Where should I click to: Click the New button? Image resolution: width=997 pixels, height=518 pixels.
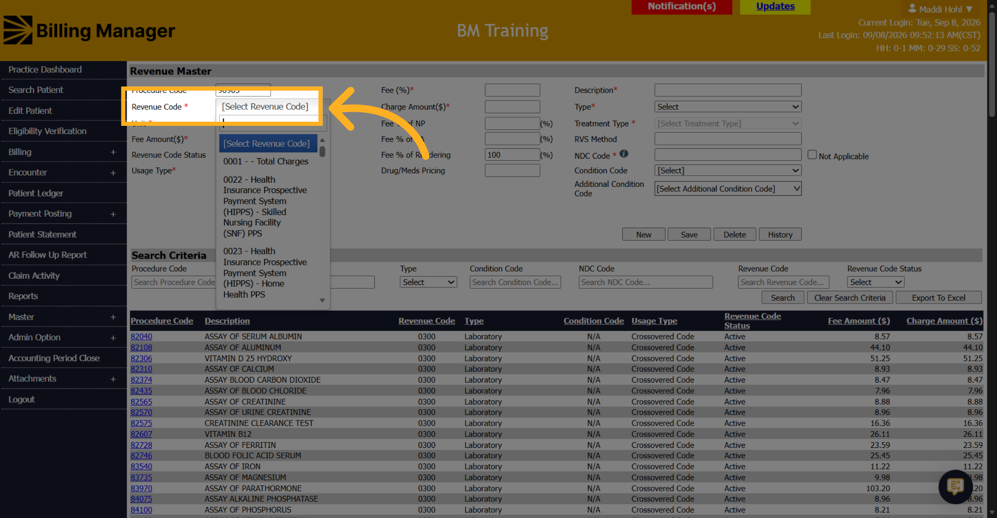[x=643, y=234]
